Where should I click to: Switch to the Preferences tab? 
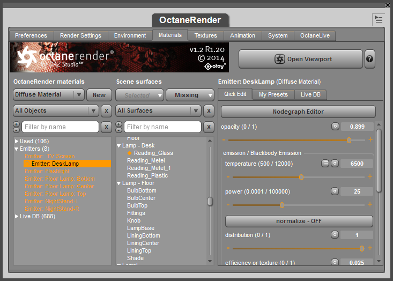click(x=31, y=35)
